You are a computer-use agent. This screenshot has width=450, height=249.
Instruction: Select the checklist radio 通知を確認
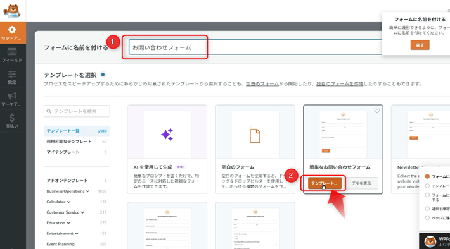click(x=427, y=209)
